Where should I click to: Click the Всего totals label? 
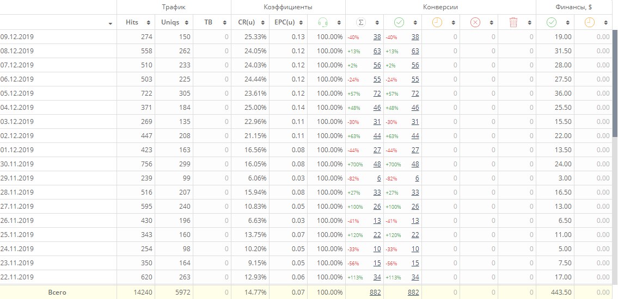[x=57, y=292]
